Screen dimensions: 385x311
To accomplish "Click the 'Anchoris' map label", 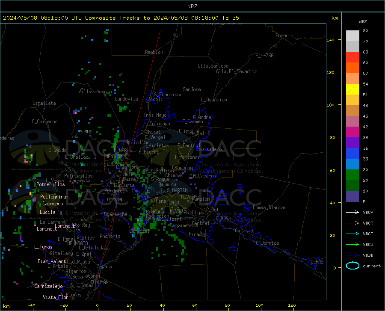I will point(110,236).
